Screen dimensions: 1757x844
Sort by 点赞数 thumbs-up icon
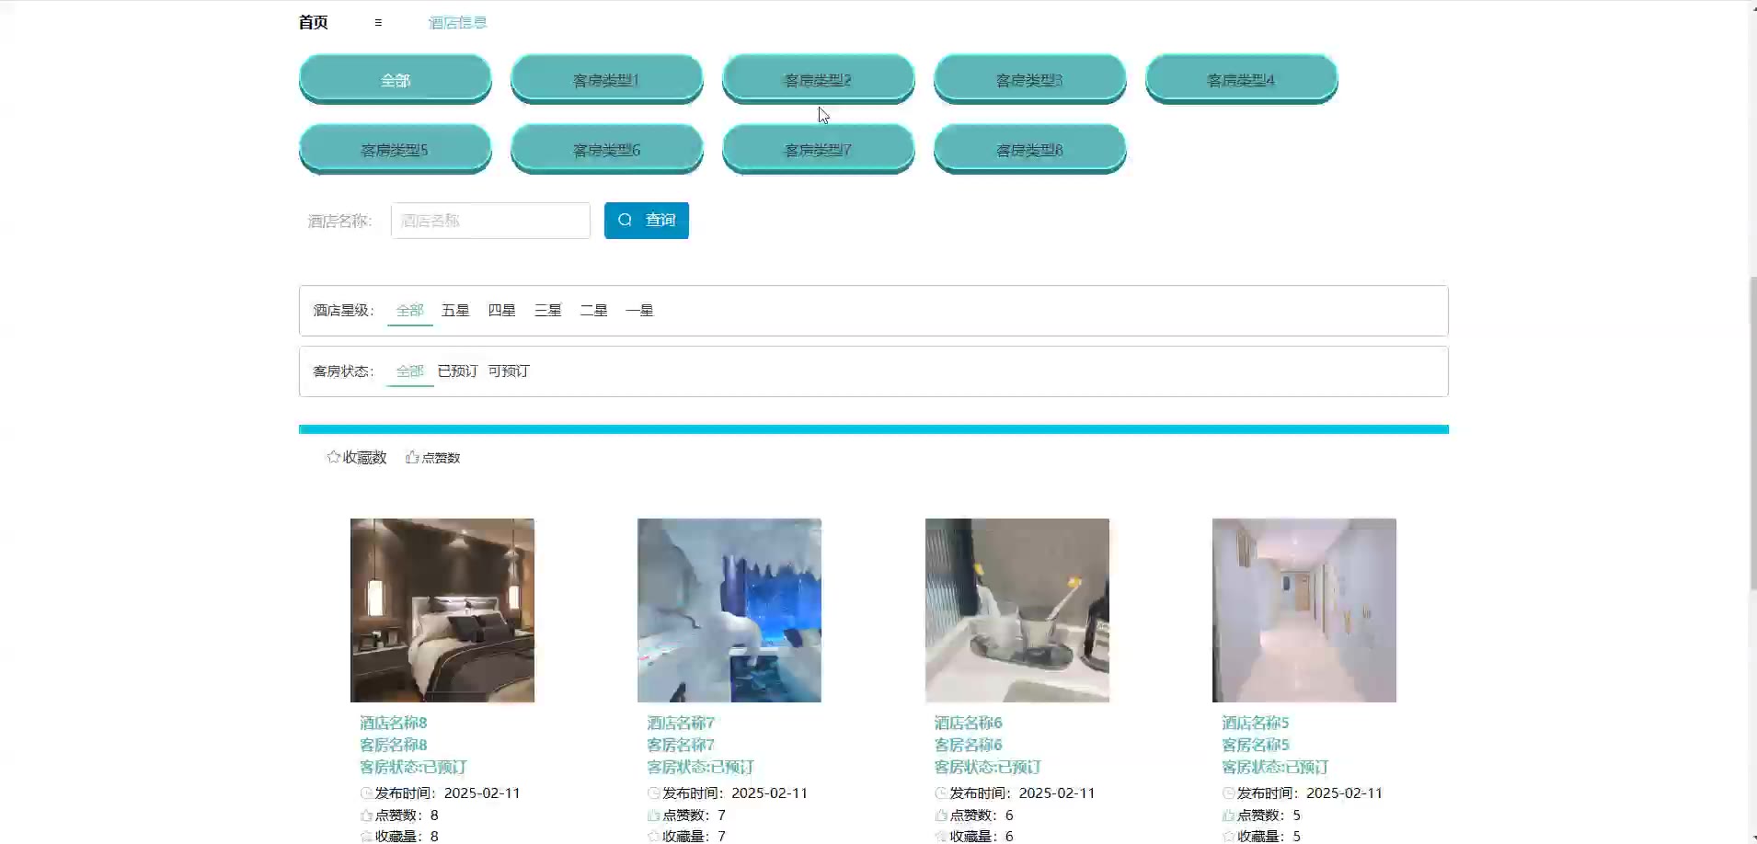pyautogui.click(x=412, y=457)
